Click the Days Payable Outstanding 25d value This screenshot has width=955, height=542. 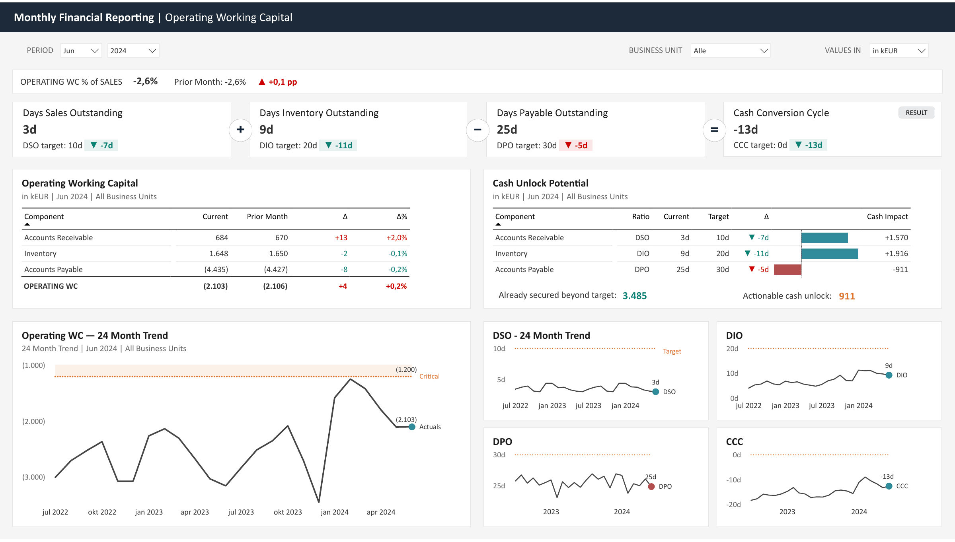[507, 130]
